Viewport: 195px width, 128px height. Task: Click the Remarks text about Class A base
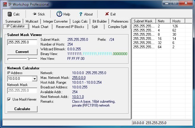click(94, 103)
